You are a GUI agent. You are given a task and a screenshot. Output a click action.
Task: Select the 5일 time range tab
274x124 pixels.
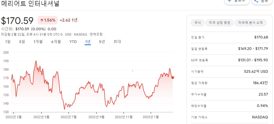click(x=22, y=42)
